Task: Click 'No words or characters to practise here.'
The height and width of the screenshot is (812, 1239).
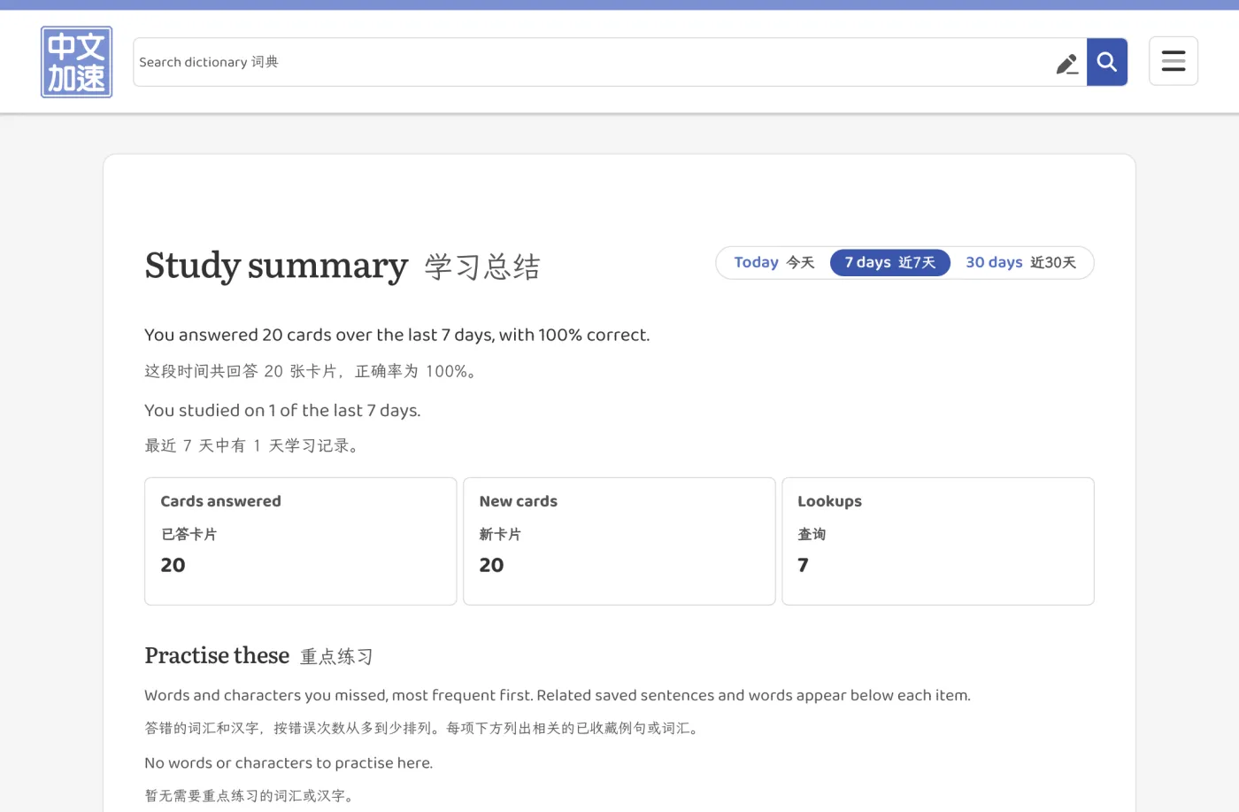Action: [289, 763]
